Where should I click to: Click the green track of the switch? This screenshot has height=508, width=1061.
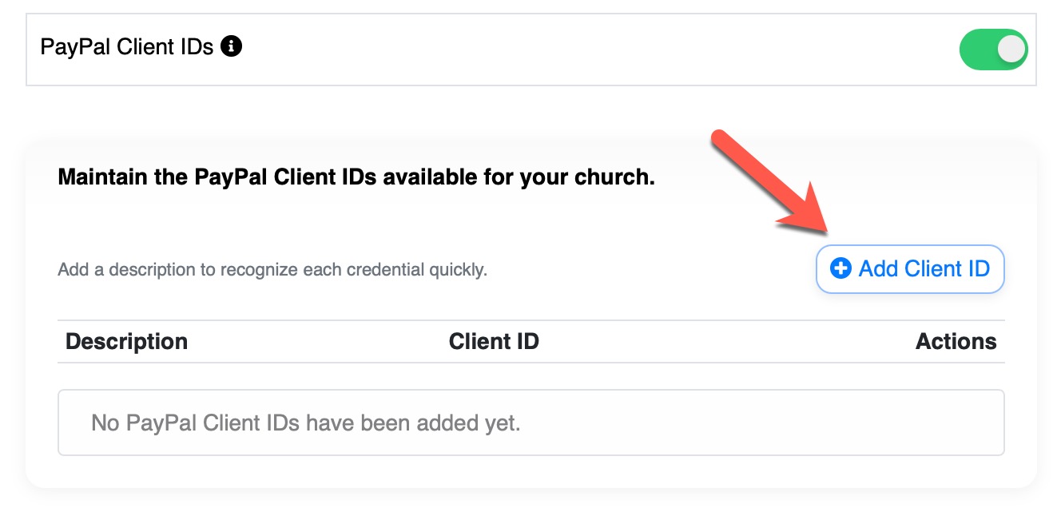[x=978, y=50]
